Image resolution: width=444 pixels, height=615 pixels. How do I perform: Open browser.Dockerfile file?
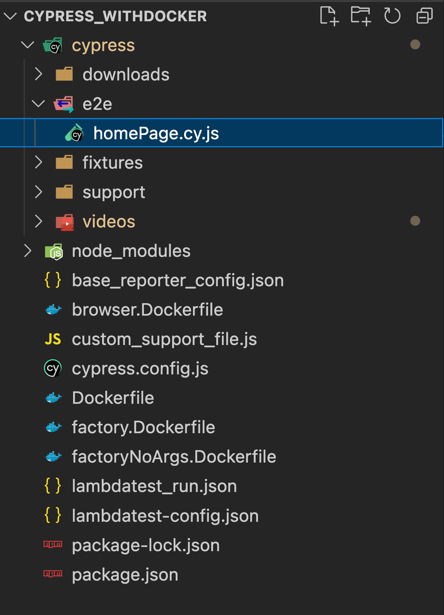(x=147, y=309)
